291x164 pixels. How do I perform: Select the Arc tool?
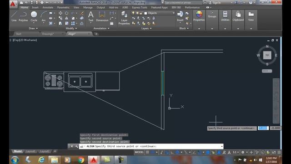pyautogui.click(x=44, y=16)
